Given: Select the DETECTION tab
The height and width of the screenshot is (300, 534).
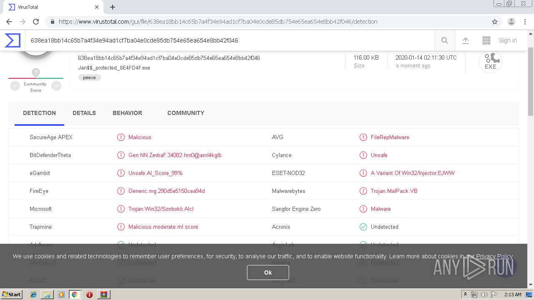Looking at the screenshot, I should coord(39,113).
